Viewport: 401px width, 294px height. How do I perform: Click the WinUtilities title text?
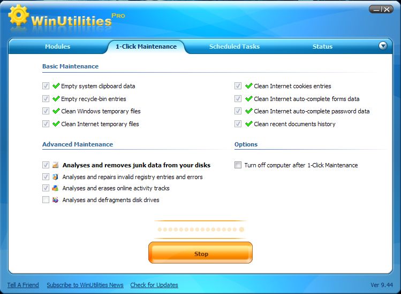click(71, 21)
